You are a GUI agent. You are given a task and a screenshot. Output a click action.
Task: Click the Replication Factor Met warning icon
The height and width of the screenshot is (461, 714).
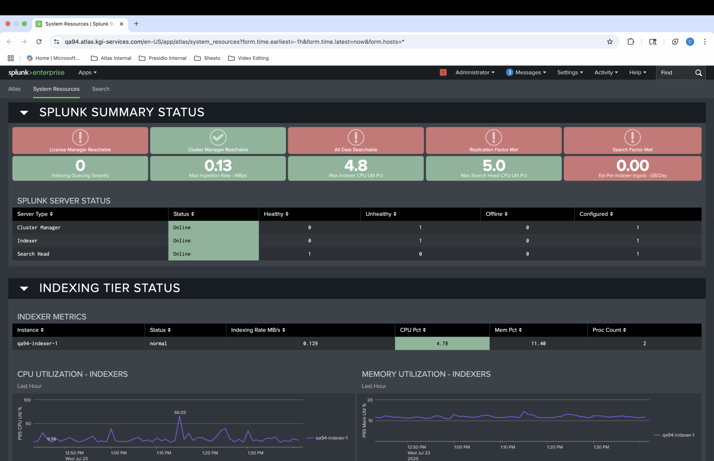pyautogui.click(x=493, y=137)
